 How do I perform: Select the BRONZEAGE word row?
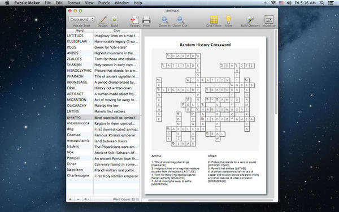point(103,82)
